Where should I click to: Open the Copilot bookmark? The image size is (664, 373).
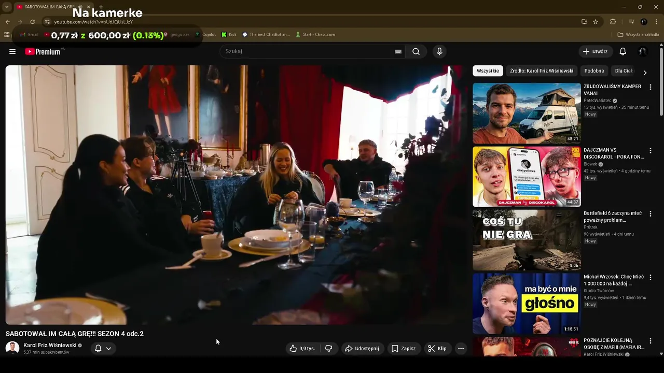pos(205,35)
